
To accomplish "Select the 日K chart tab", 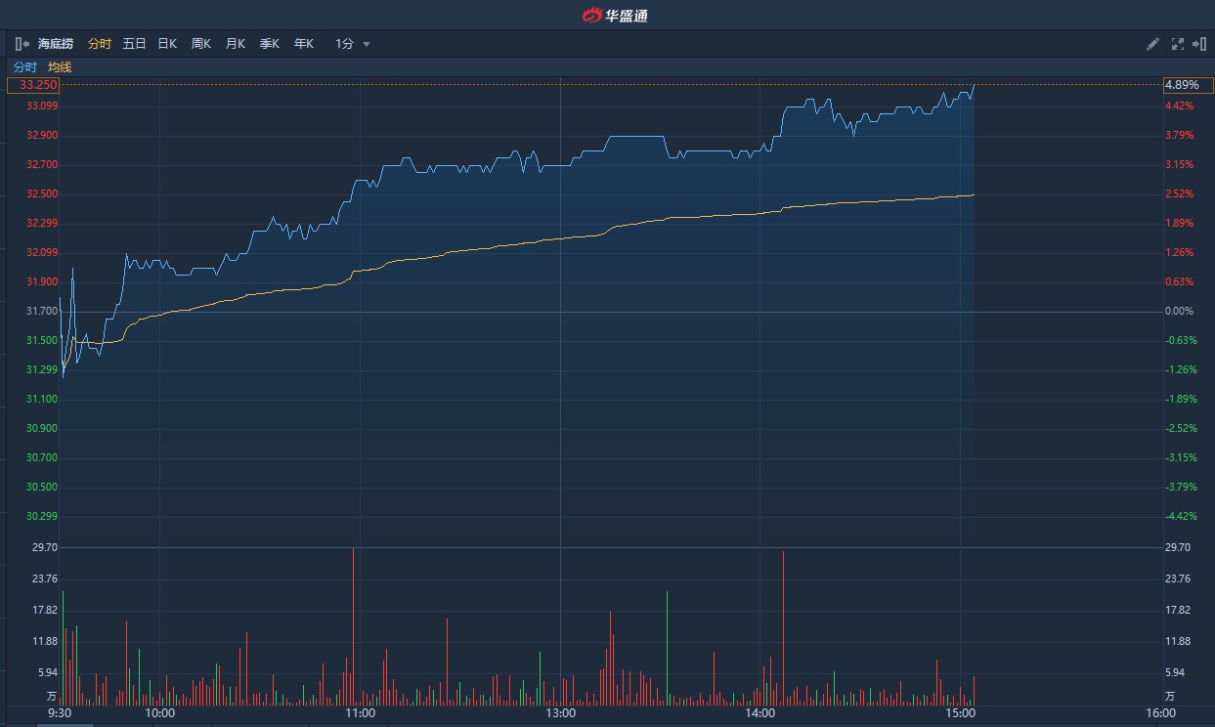I will [x=167, y=44].
